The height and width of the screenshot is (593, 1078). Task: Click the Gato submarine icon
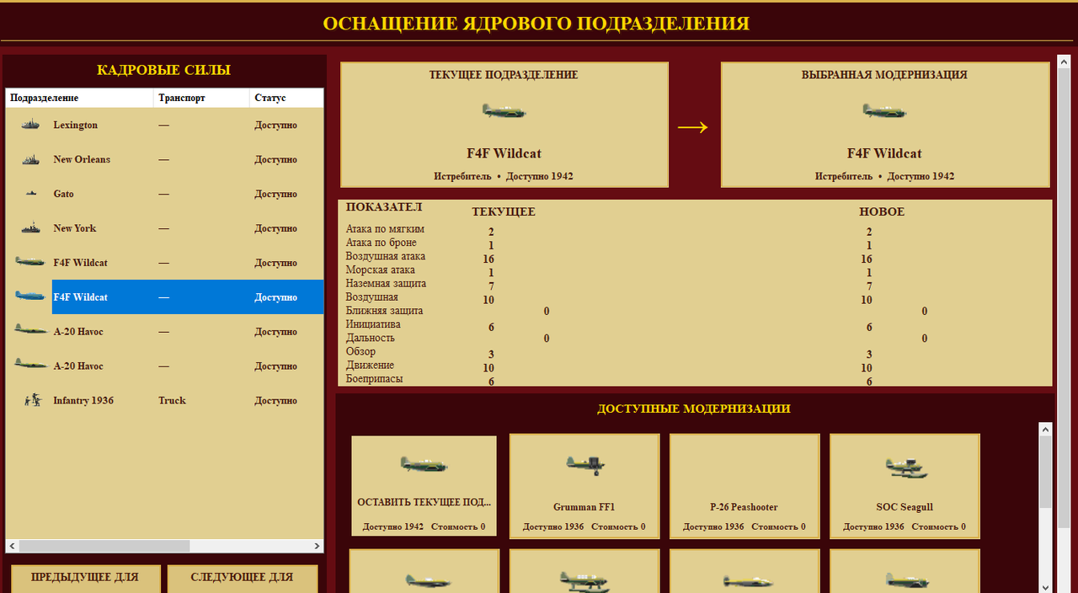click(30, 194)
